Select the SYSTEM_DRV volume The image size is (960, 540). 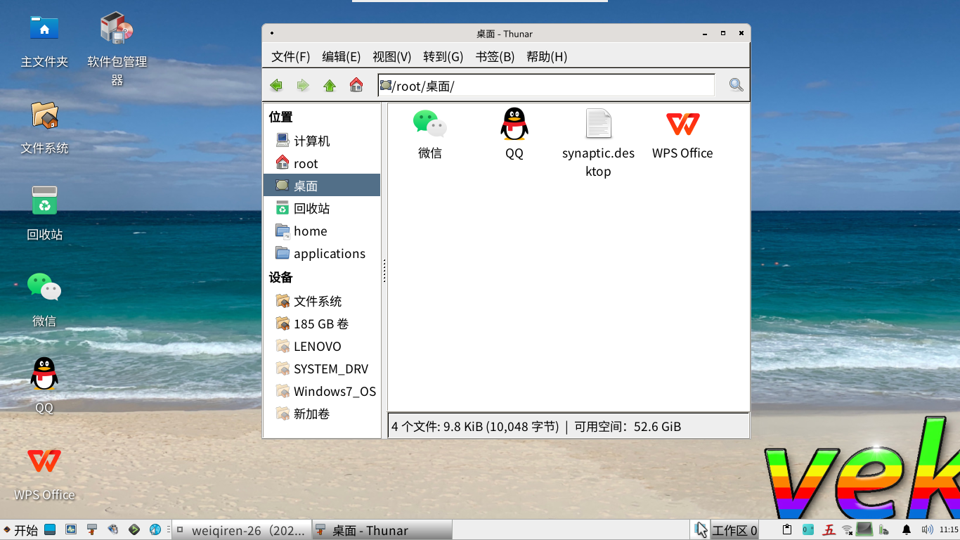click(x=322, y=368)
